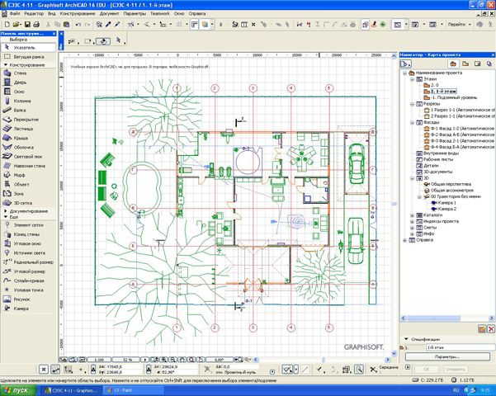Image resolution: width=496 pixels, height=396 pixels.
Task: Select the Arrow tool (Указатель)
Action: [28, 48]
